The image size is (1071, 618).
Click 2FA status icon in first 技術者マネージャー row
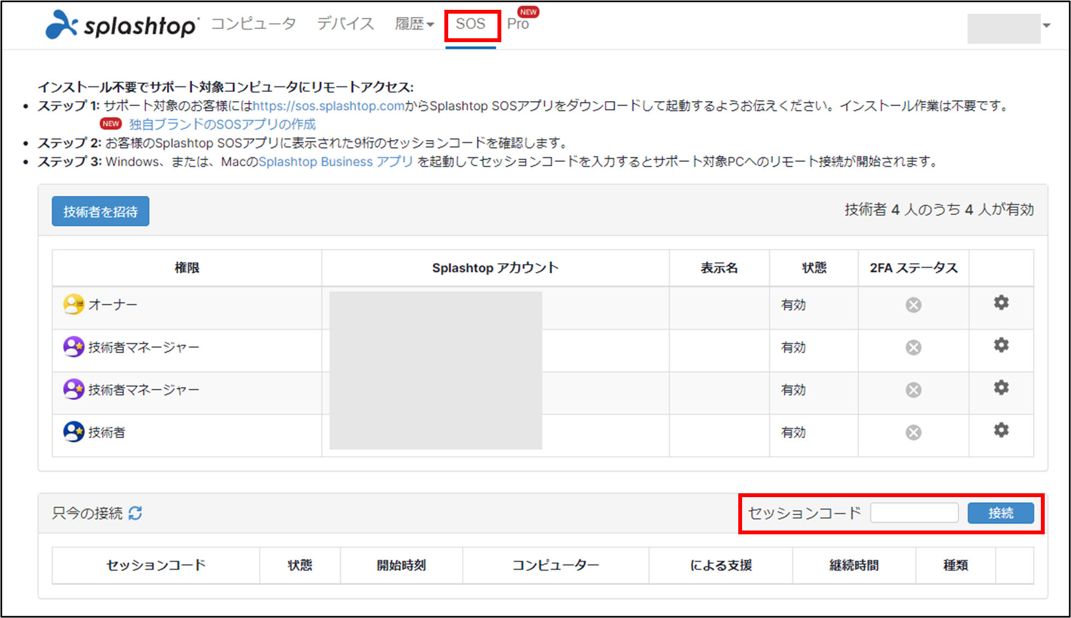[913, 347]
